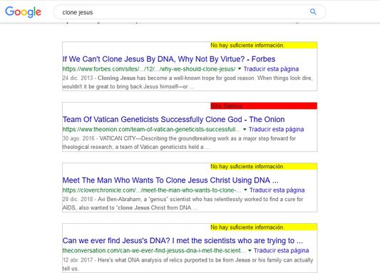Translate the Clover Chronicle result page

[277, 190]
